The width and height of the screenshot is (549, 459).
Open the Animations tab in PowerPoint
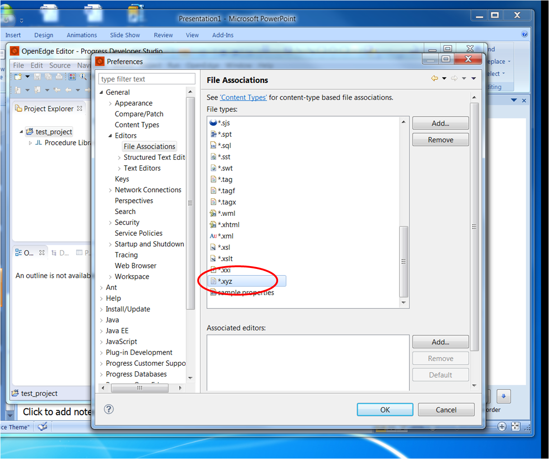point(82,35)
